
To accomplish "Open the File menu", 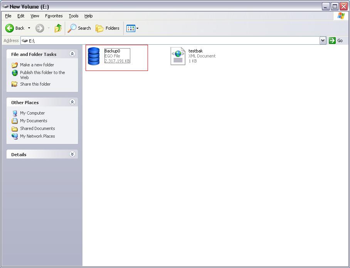I will click(x=8, y=16).
